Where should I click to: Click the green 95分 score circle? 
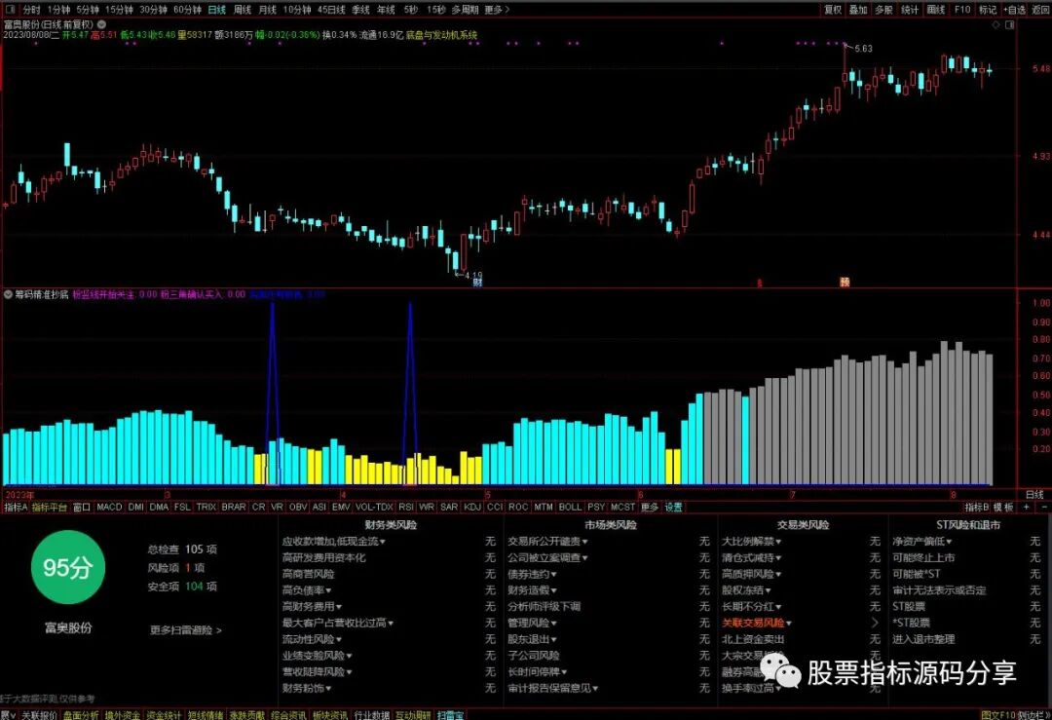(68, 568)
